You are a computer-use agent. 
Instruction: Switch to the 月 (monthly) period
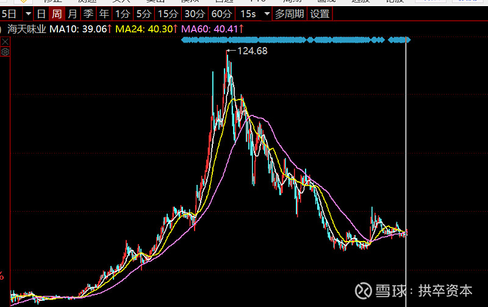73,14
